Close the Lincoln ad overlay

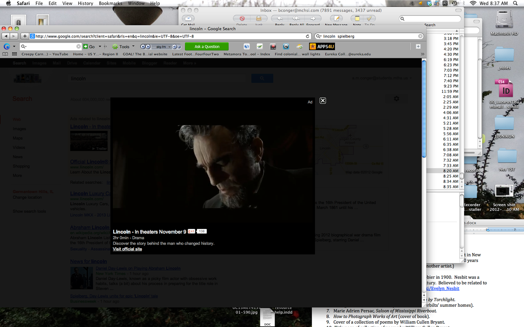click(323, 101)
